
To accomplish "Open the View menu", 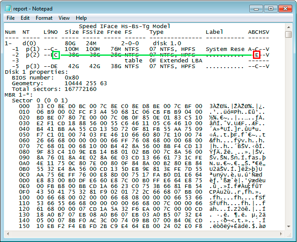I will tap(64, 18).
